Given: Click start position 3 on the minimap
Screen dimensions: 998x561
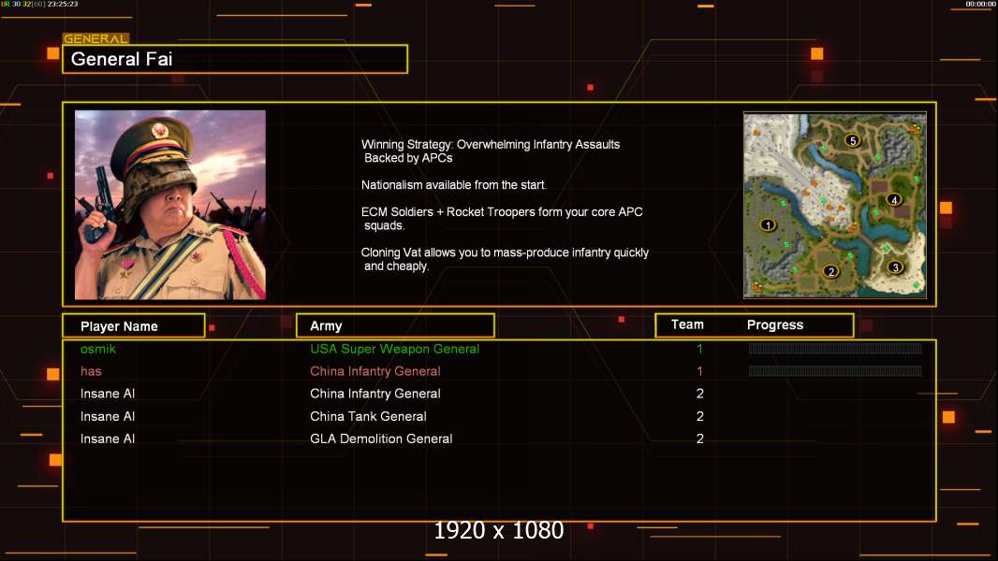Looking at the screenshot, I should click(896, 267).
